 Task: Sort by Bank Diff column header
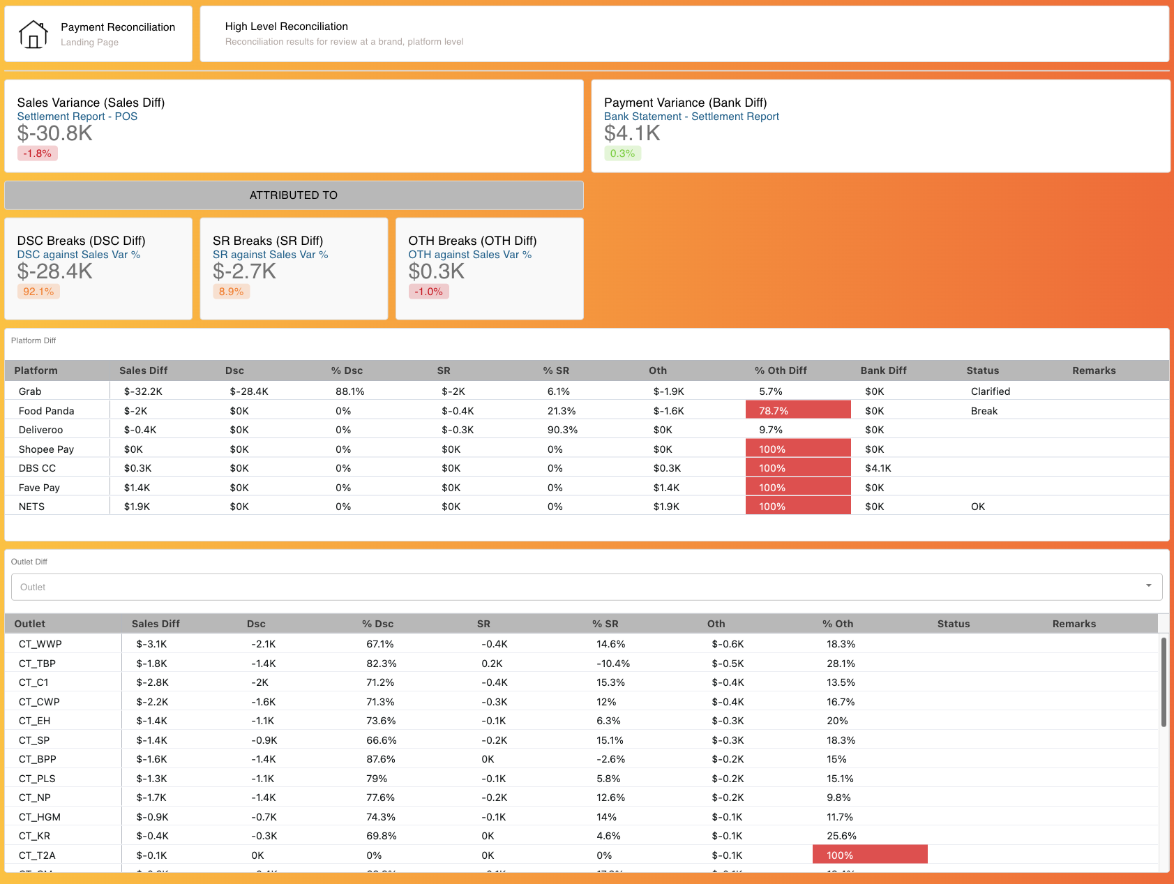pyautogui.click(x=883, y=370)
